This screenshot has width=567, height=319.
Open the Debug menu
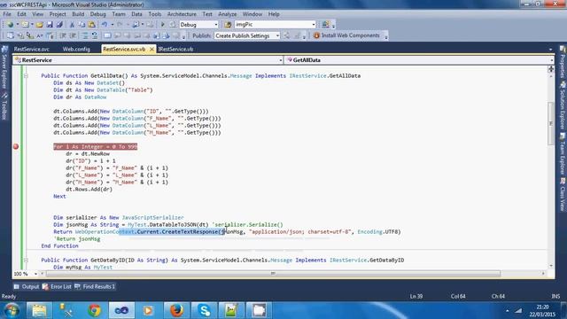[98, 14]
